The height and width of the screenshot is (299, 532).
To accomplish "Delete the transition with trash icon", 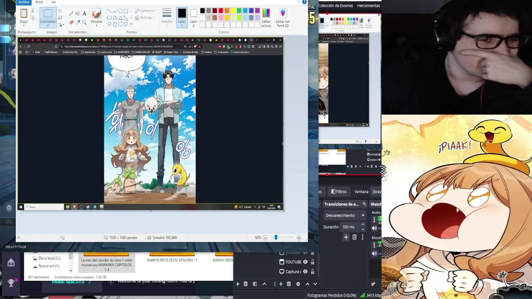I will [x=355, y=237].
